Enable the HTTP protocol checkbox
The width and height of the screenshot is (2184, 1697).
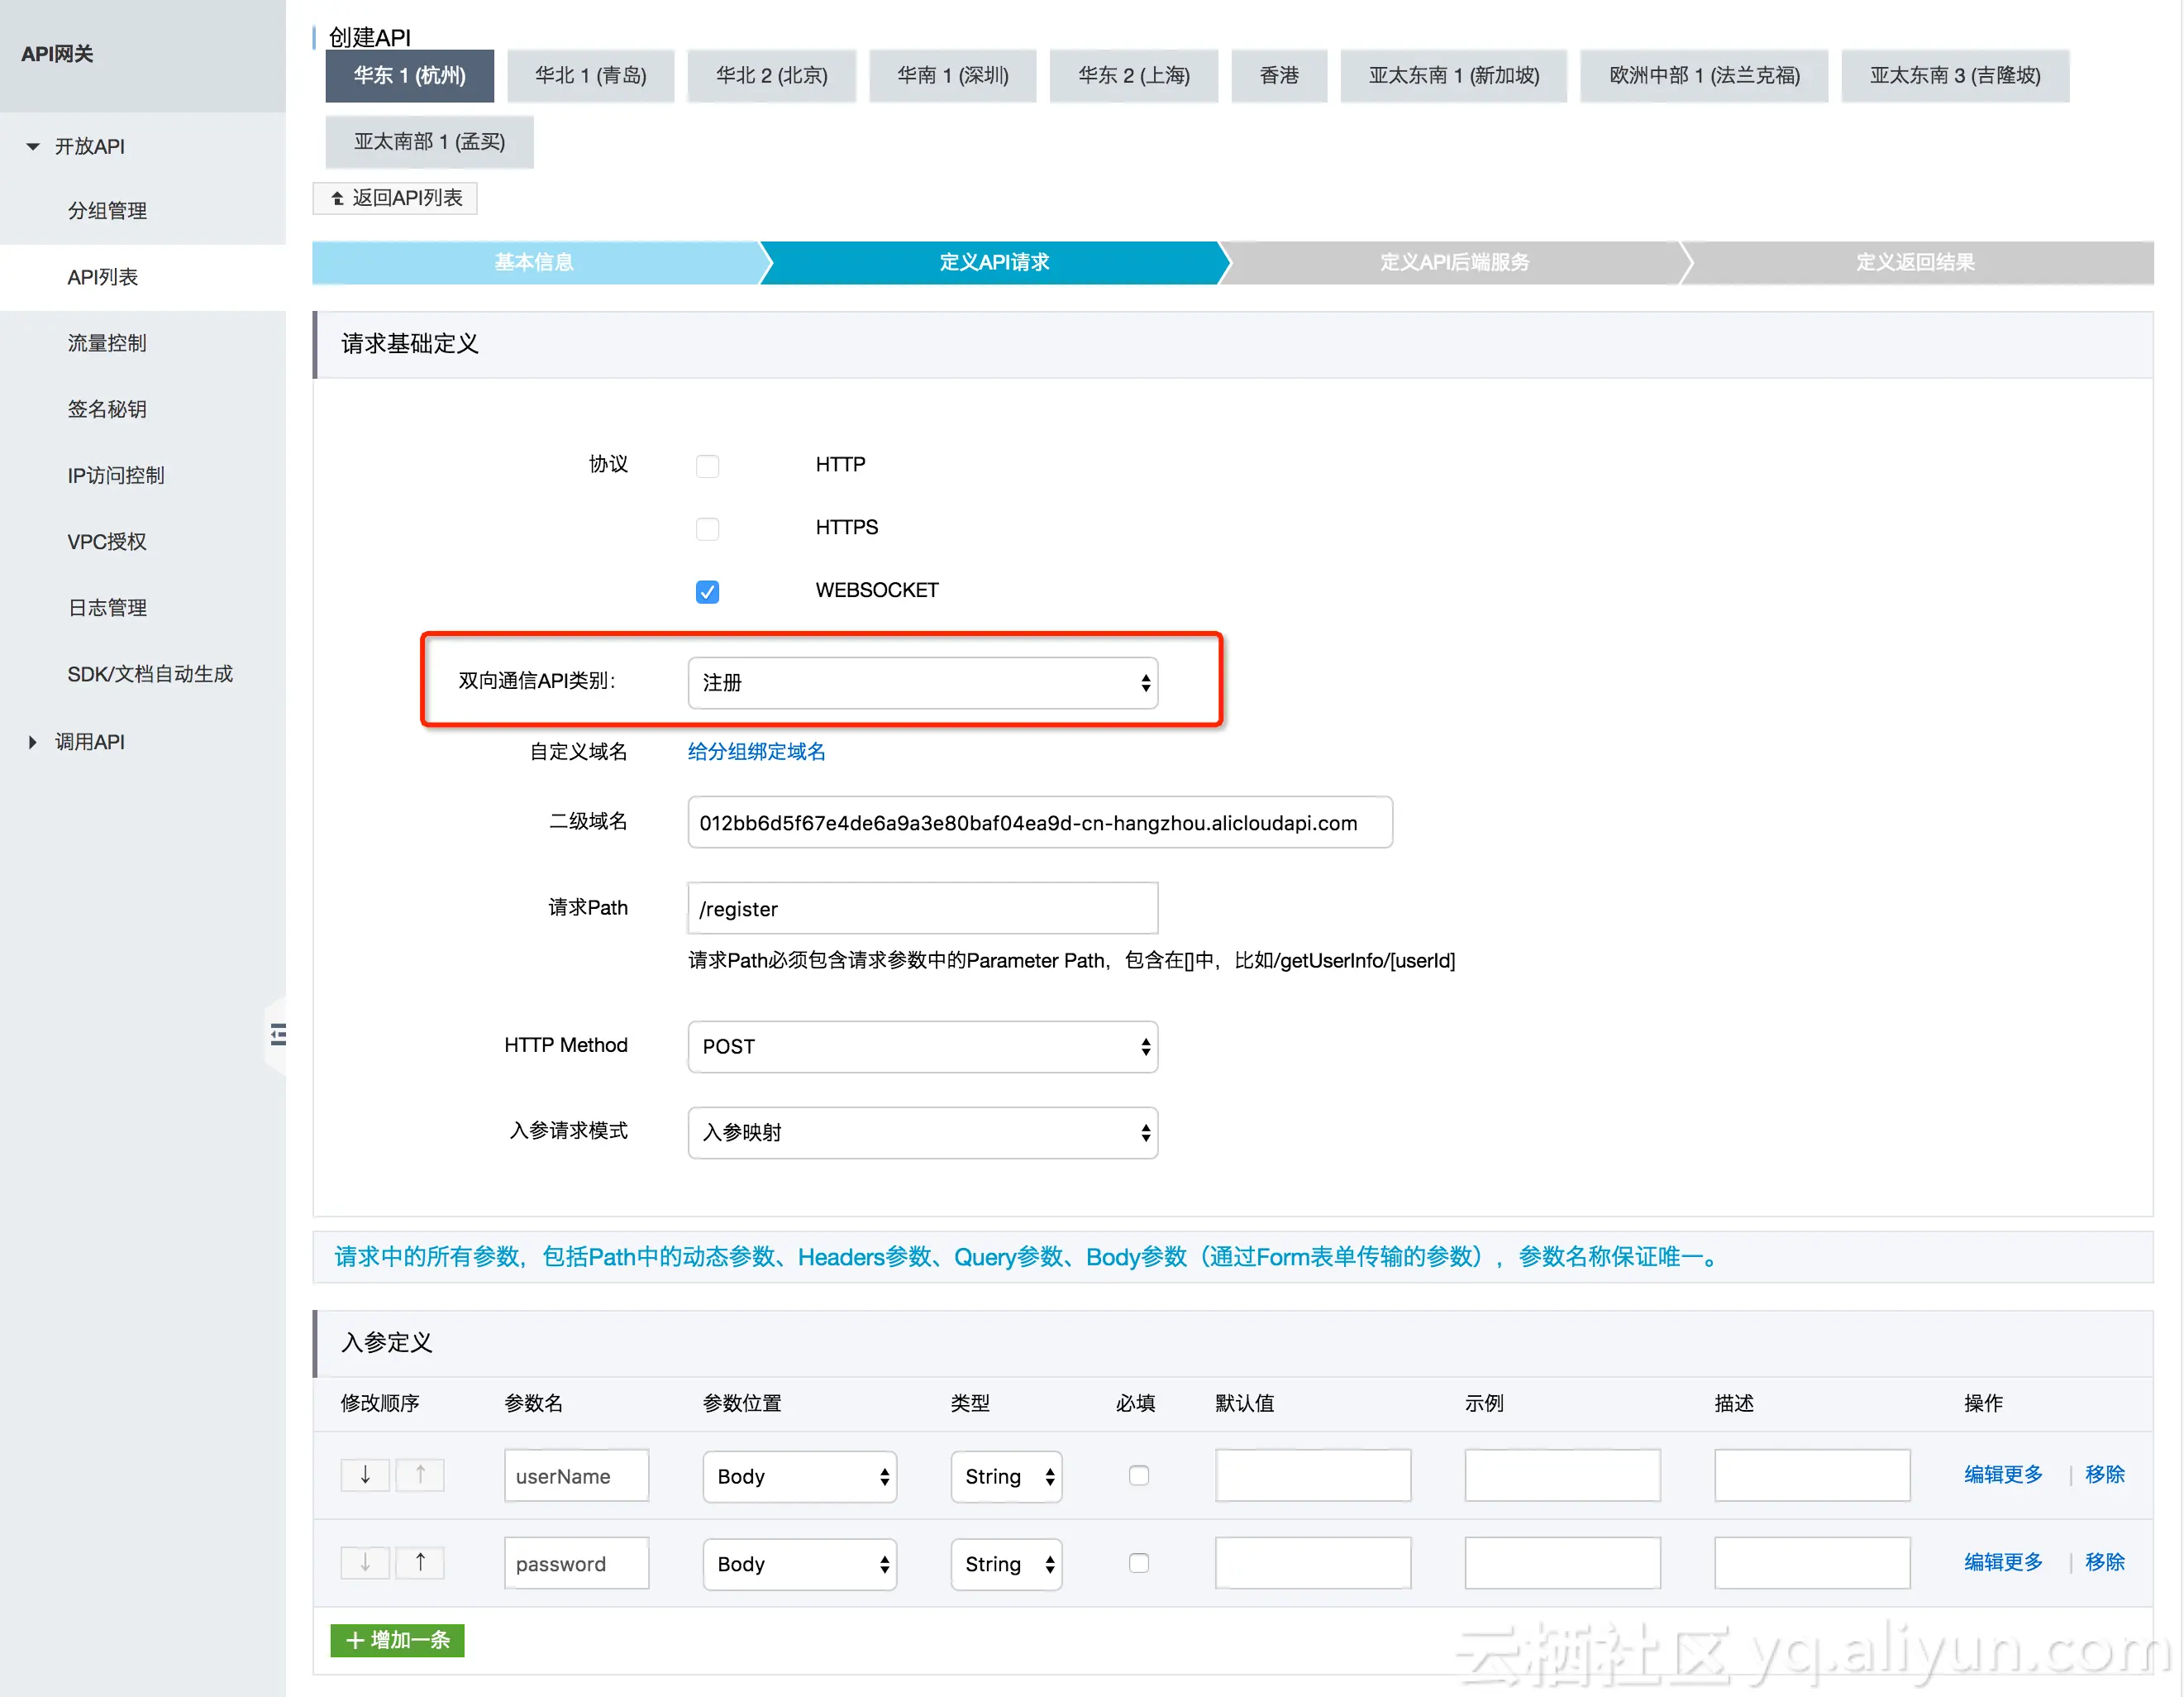(707, 466)
